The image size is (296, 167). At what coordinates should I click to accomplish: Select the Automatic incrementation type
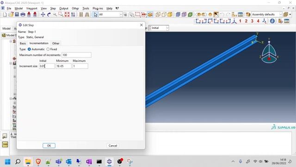click(x=29, y=49)
